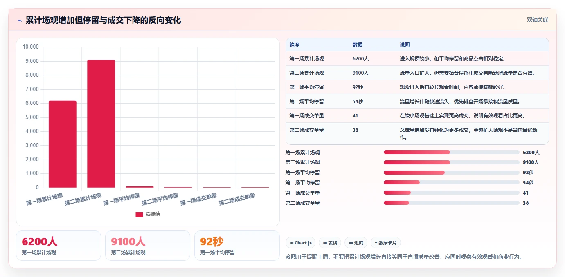Image resolution: width=565 pixels, height=277 pixels.
Task: Click the 92秒 table cell
Action: pos(358,87)
